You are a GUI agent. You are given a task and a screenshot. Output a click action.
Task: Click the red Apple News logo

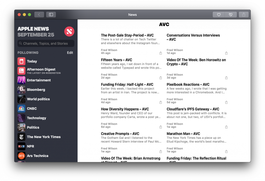coord(69,32)
